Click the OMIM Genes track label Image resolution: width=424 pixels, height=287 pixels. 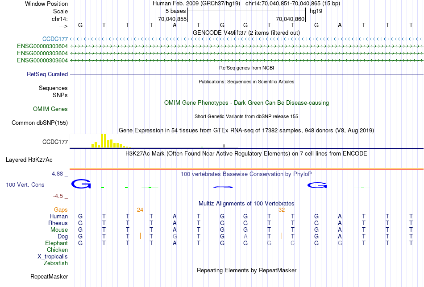tap(50, 109)
